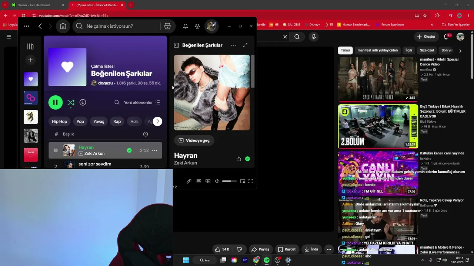Viewport: 474px width, 266px height.
Task: Filter songs by Pop
Action: [80, 122]
